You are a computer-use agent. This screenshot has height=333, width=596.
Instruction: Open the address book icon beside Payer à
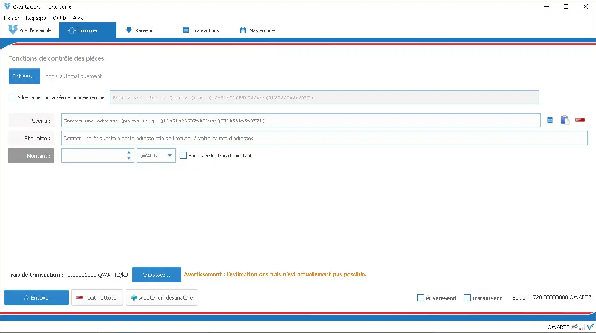(550, 121)
